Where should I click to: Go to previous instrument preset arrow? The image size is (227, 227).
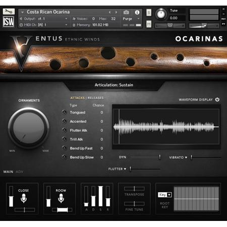pos(110,12)
